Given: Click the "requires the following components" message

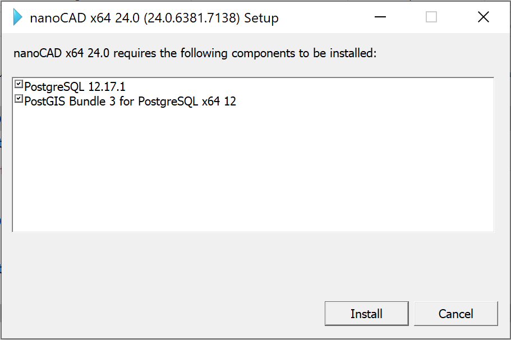Looking at the screenshot, I should pyautogui.click(x=194, y=54).
